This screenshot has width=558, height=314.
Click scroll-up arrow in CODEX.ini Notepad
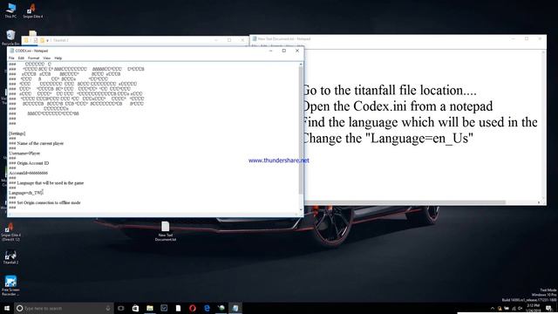click(x=301, y=65)
